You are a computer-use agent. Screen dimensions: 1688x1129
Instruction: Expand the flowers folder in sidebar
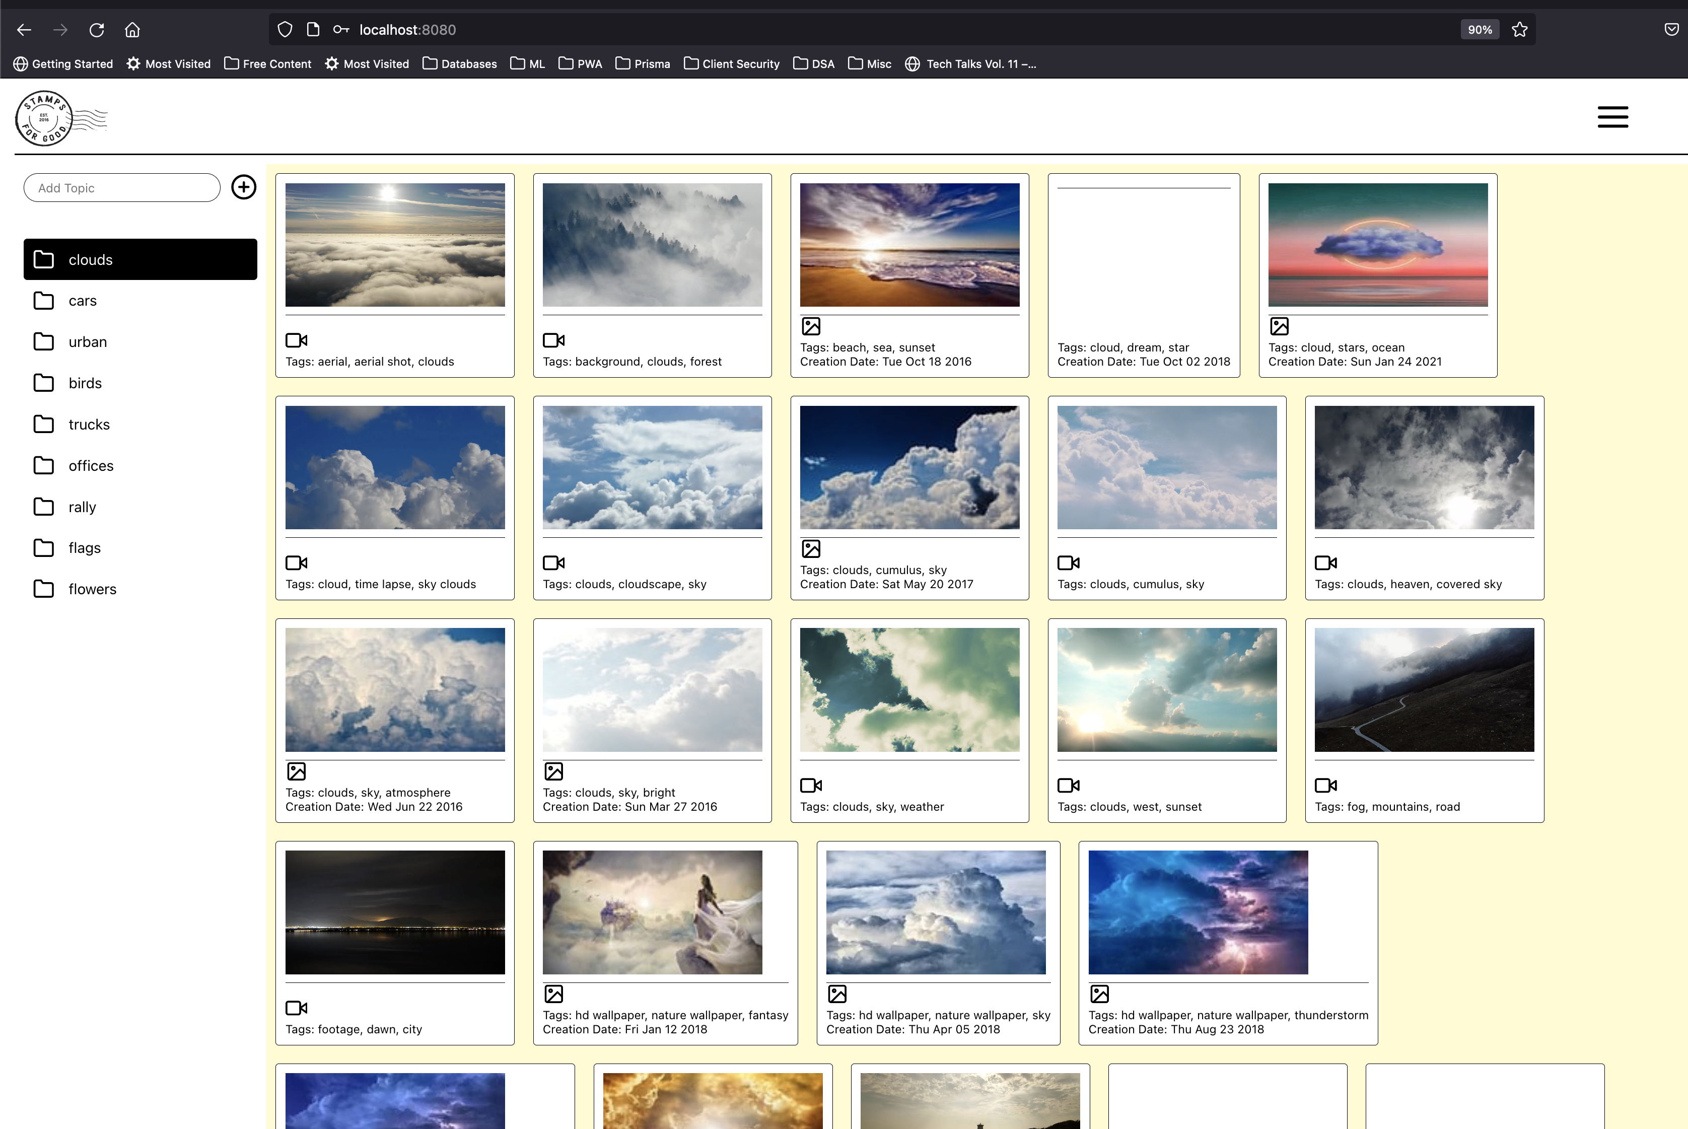coord(92,589)
